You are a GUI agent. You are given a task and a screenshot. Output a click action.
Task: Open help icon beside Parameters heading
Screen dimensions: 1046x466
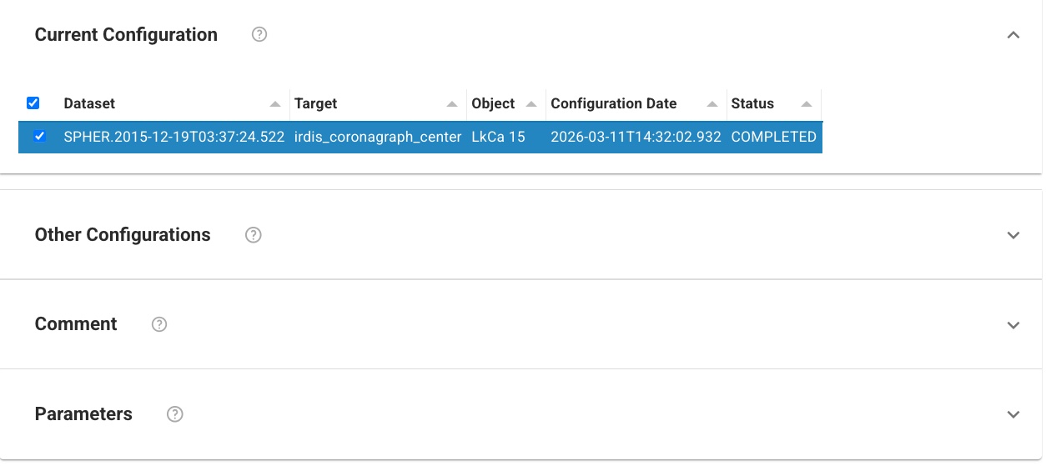coord(175,414)
